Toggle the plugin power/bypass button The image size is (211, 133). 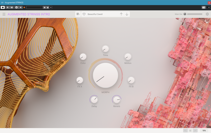tap(3, 7)
